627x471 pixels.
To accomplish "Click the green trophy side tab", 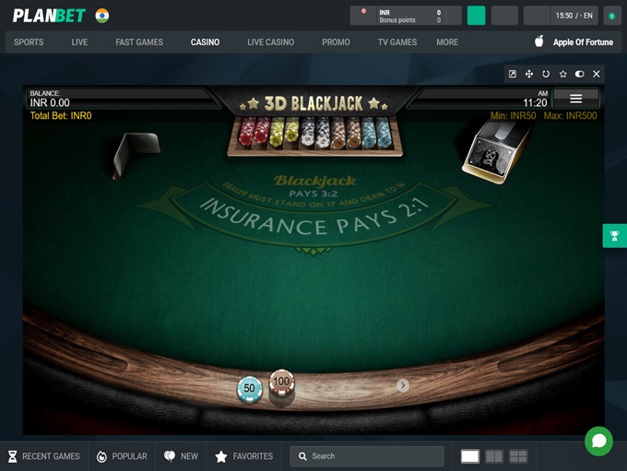I will pos(614,236).
